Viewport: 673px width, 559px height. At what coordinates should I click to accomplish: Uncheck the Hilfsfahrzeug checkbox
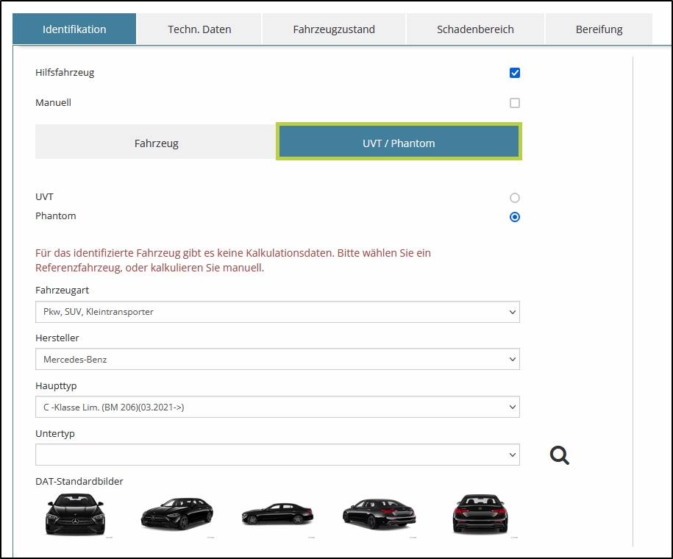pyautogui.click(x=515, y=73)
